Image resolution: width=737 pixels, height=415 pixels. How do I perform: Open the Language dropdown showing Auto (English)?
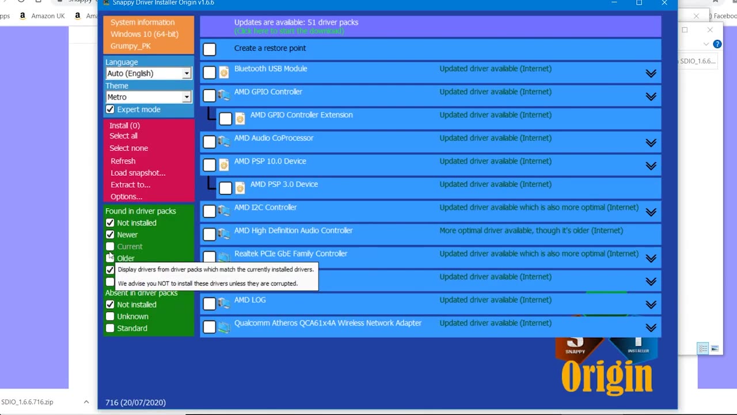(x=149, y=73)
